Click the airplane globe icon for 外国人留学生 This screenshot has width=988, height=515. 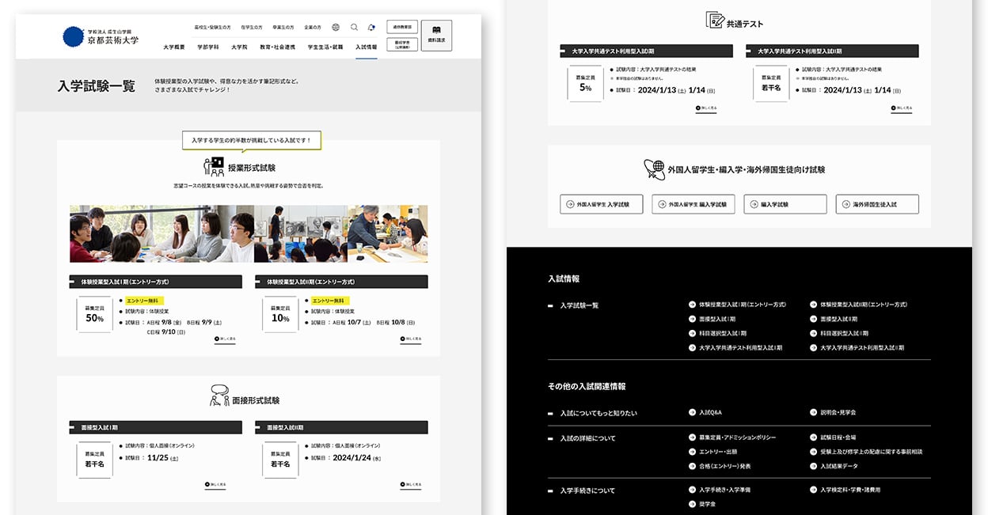tap(654, 169)
